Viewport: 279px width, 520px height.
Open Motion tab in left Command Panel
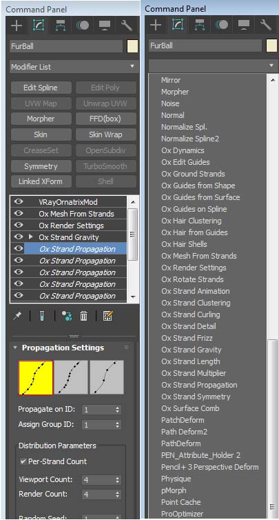(x=83, y=26)
